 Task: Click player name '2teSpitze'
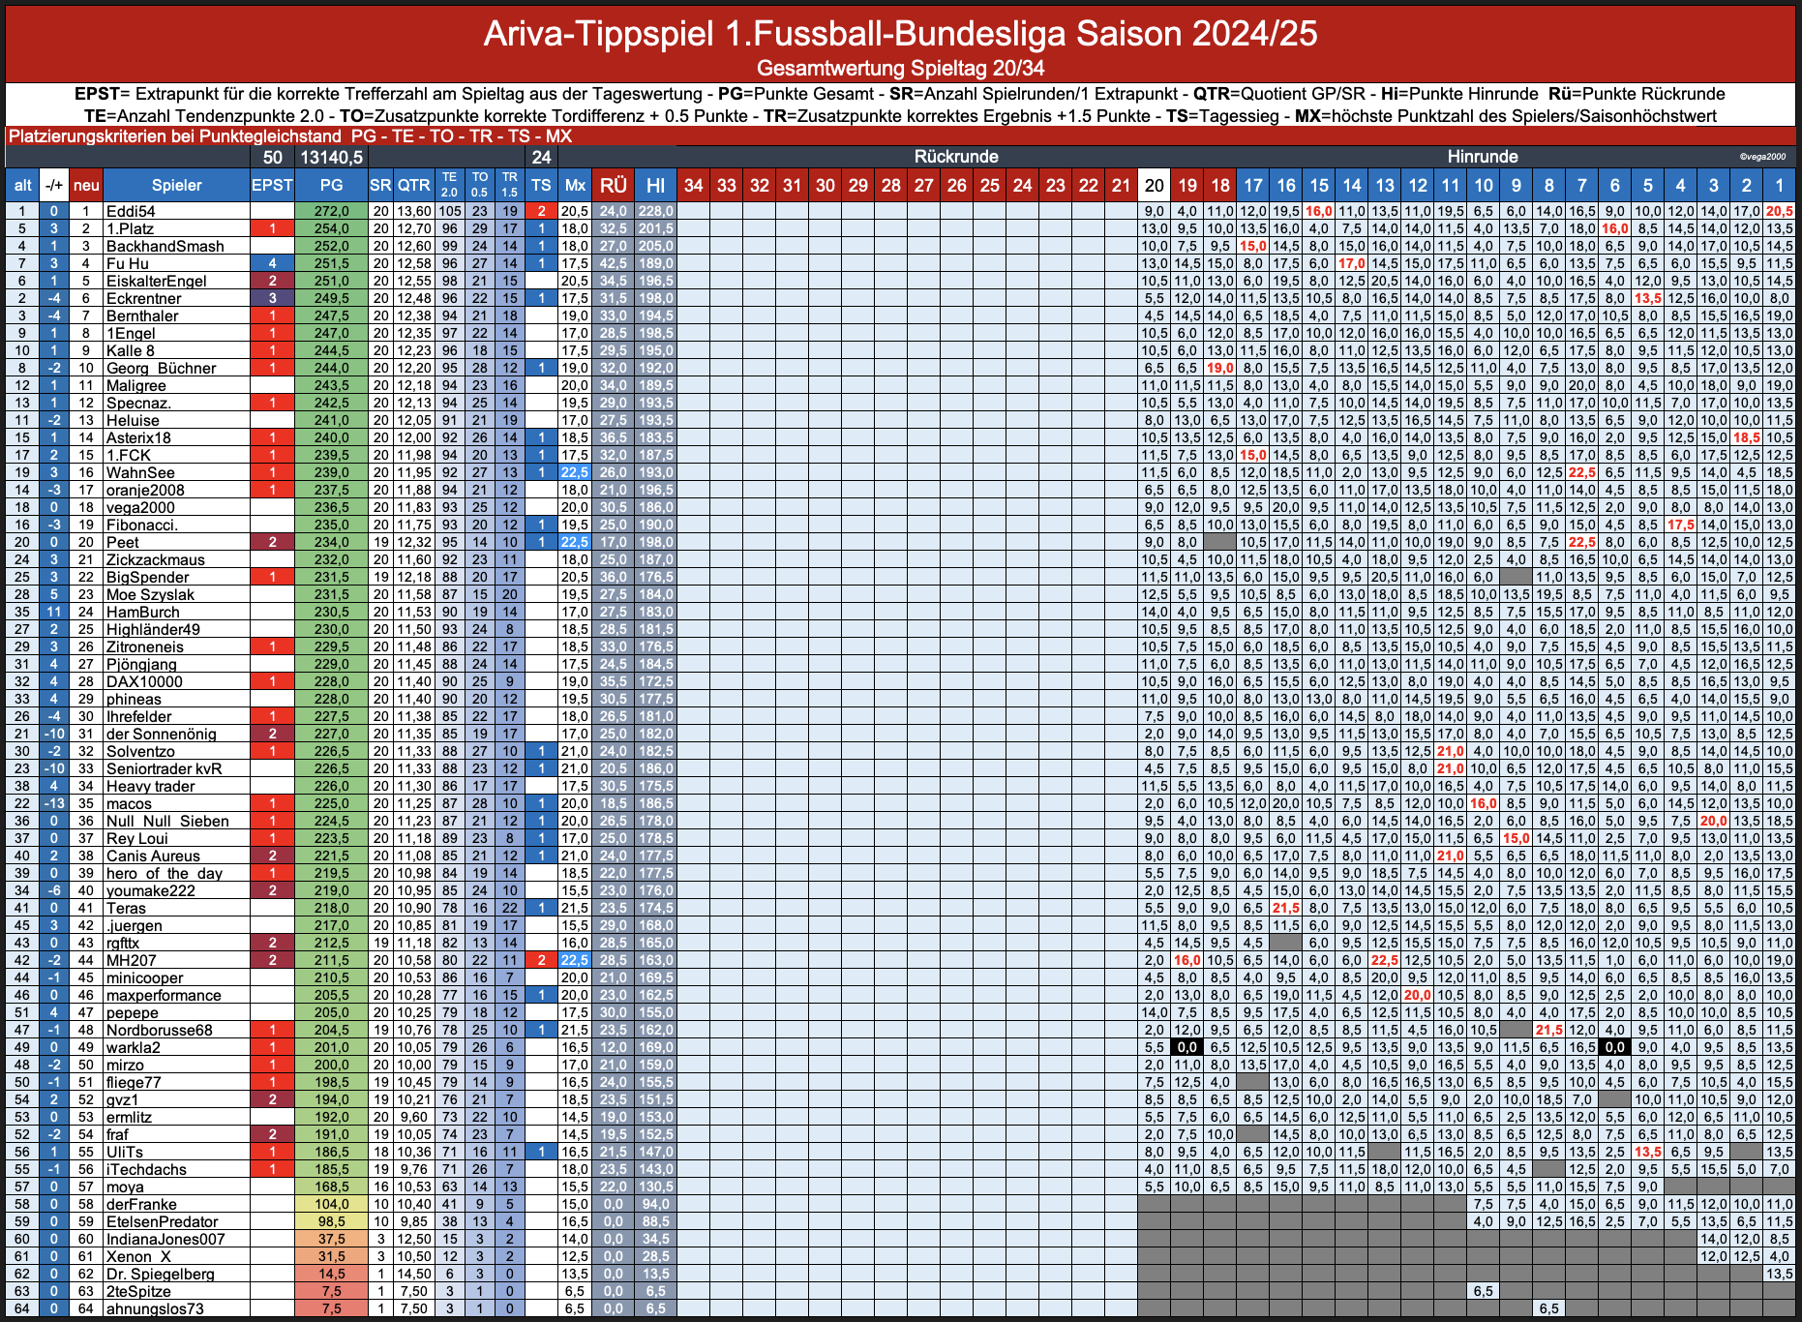tap(138, 1291)
